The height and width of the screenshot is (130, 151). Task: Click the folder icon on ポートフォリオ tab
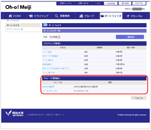click(x=102, y=16)
